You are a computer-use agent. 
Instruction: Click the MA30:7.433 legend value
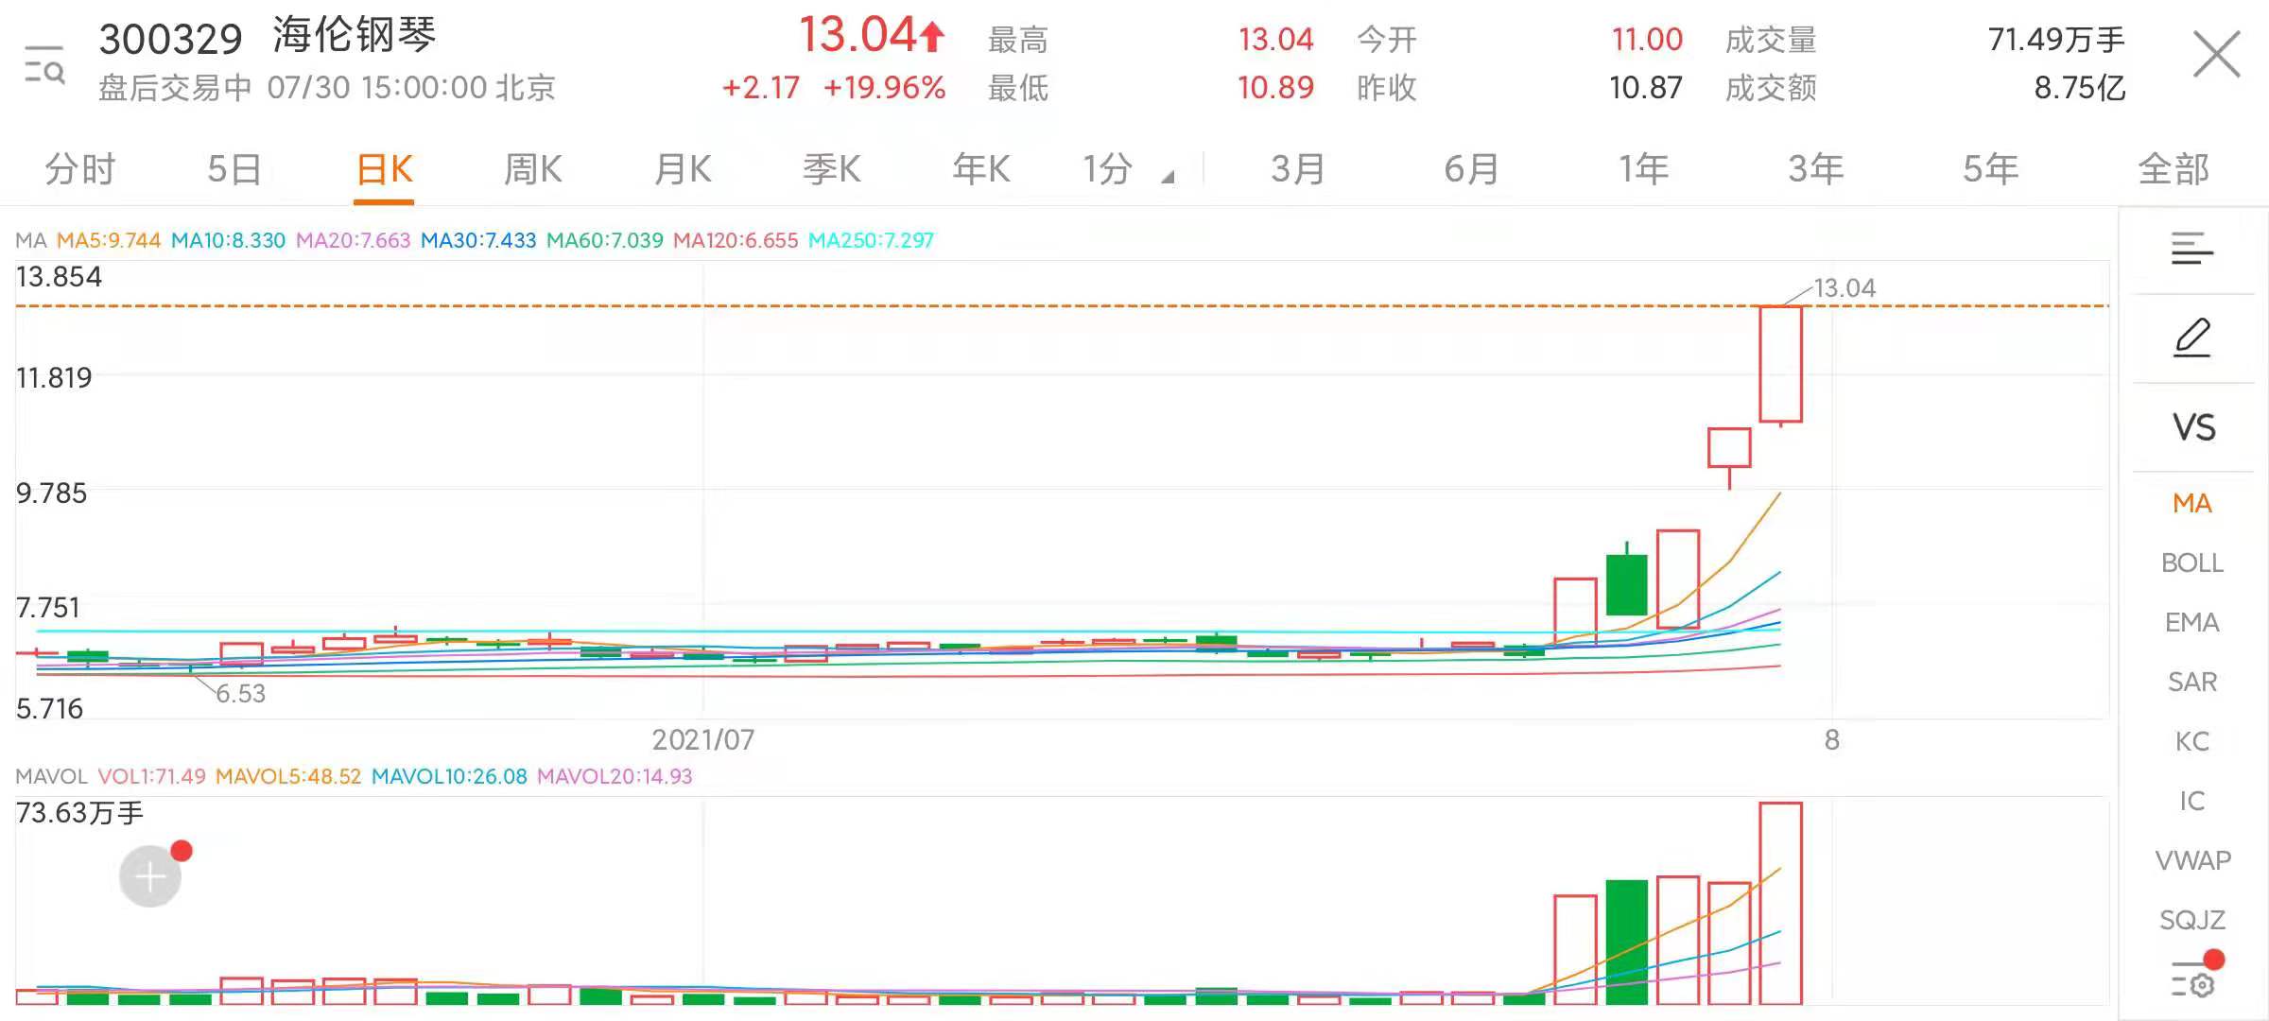(478, 240)
